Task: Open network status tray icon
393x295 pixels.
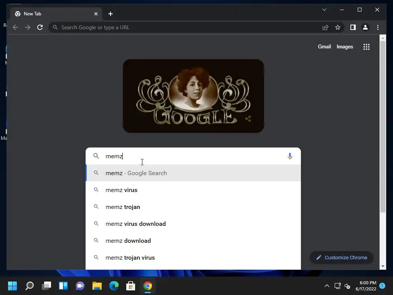Action: (x=338, y=286)
